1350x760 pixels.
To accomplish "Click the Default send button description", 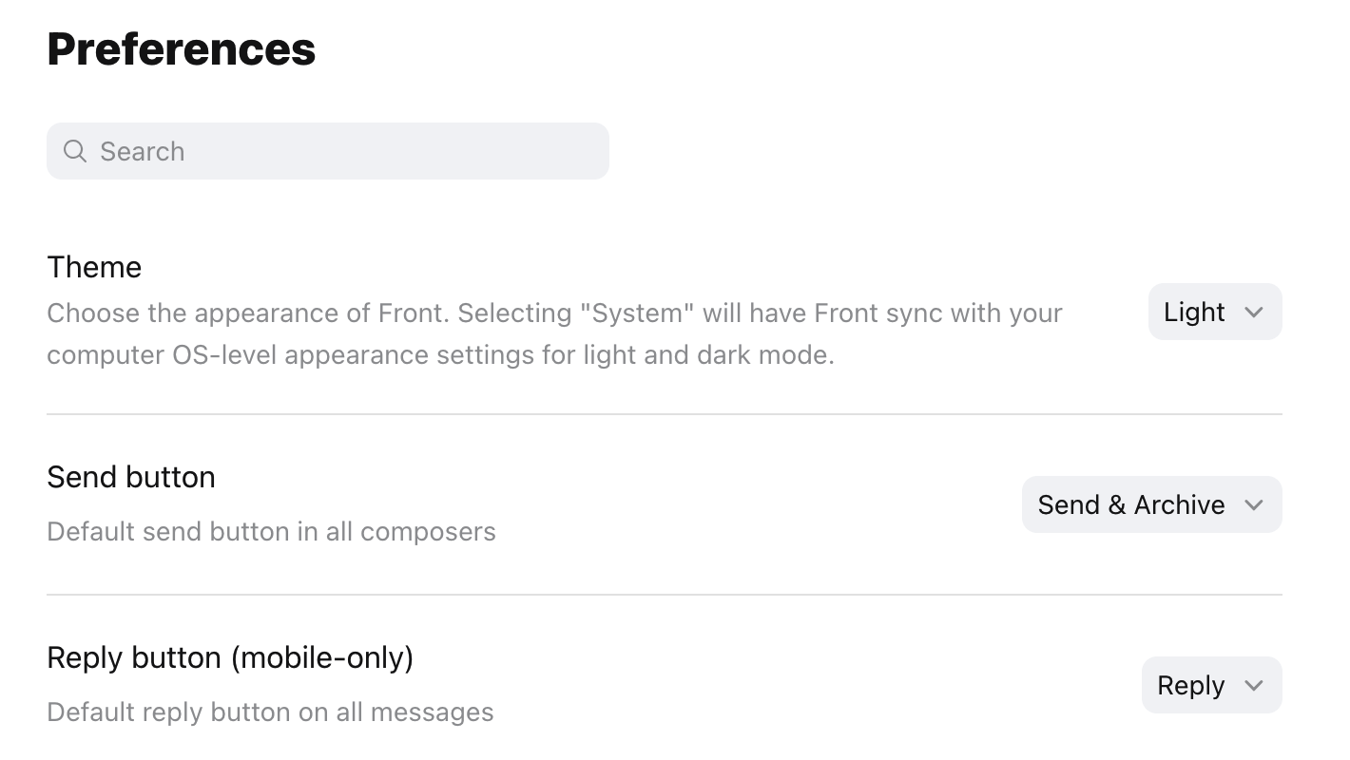I will coord(270,532).
